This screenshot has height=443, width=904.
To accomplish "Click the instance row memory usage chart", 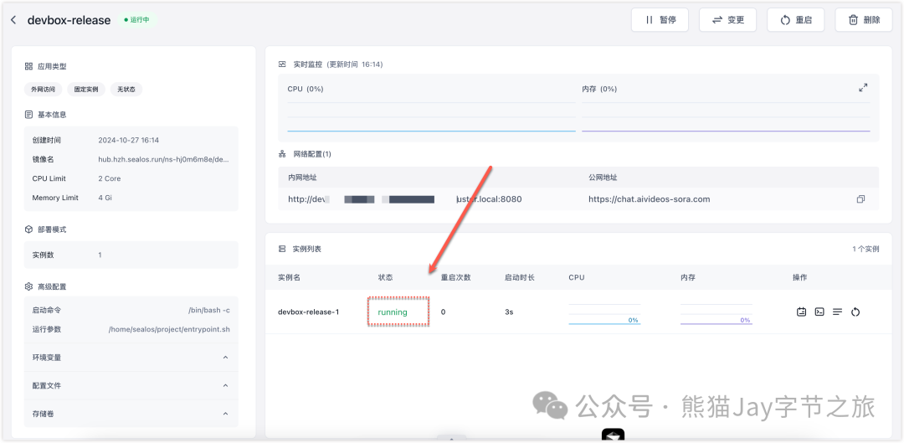I will [x=717, y=314].
